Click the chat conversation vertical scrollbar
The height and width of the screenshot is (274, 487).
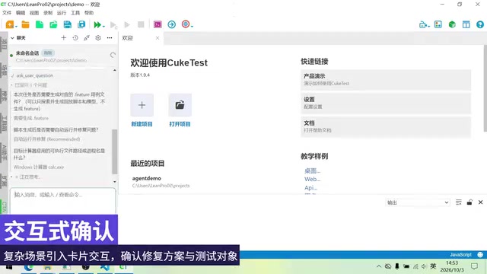[x=115, y=151]
